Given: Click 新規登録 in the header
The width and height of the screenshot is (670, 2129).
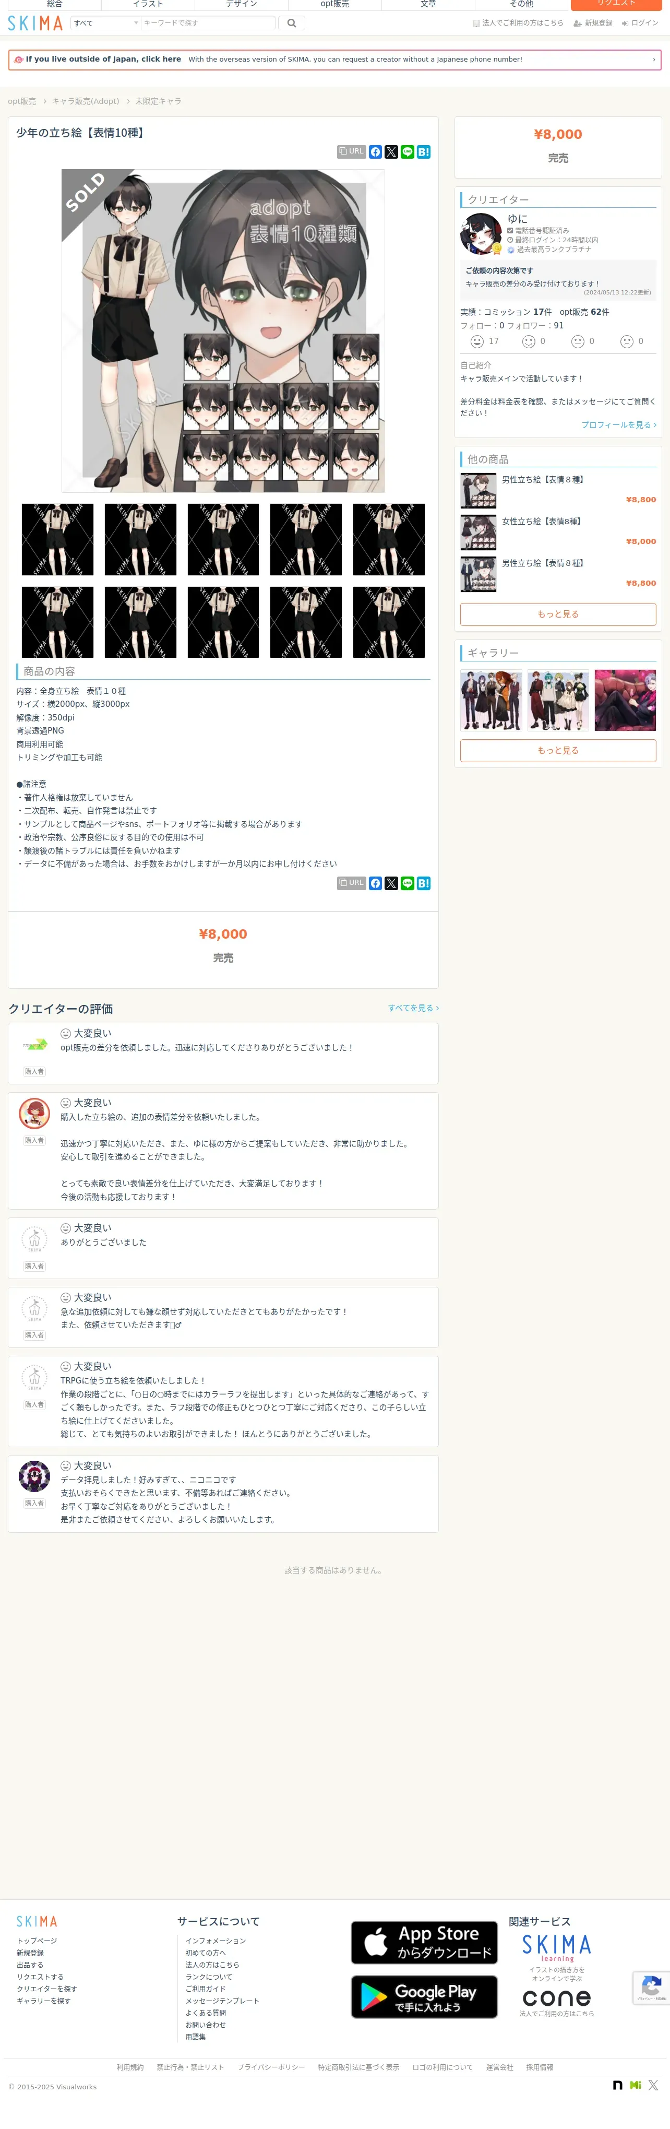Looking at the screenshot, I should pyautogui.click(x=593, y=23).
